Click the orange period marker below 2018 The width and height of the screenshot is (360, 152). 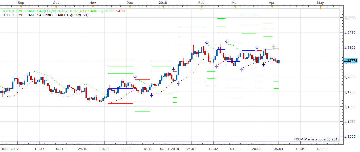[163, 7]
